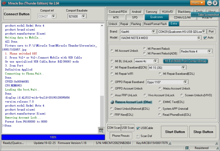Click the Start Button
The image size is (220, 151).
coord(174,132)
